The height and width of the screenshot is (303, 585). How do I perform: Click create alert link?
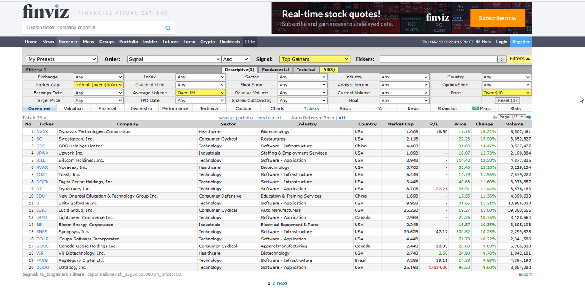click(x=269, y=118)
